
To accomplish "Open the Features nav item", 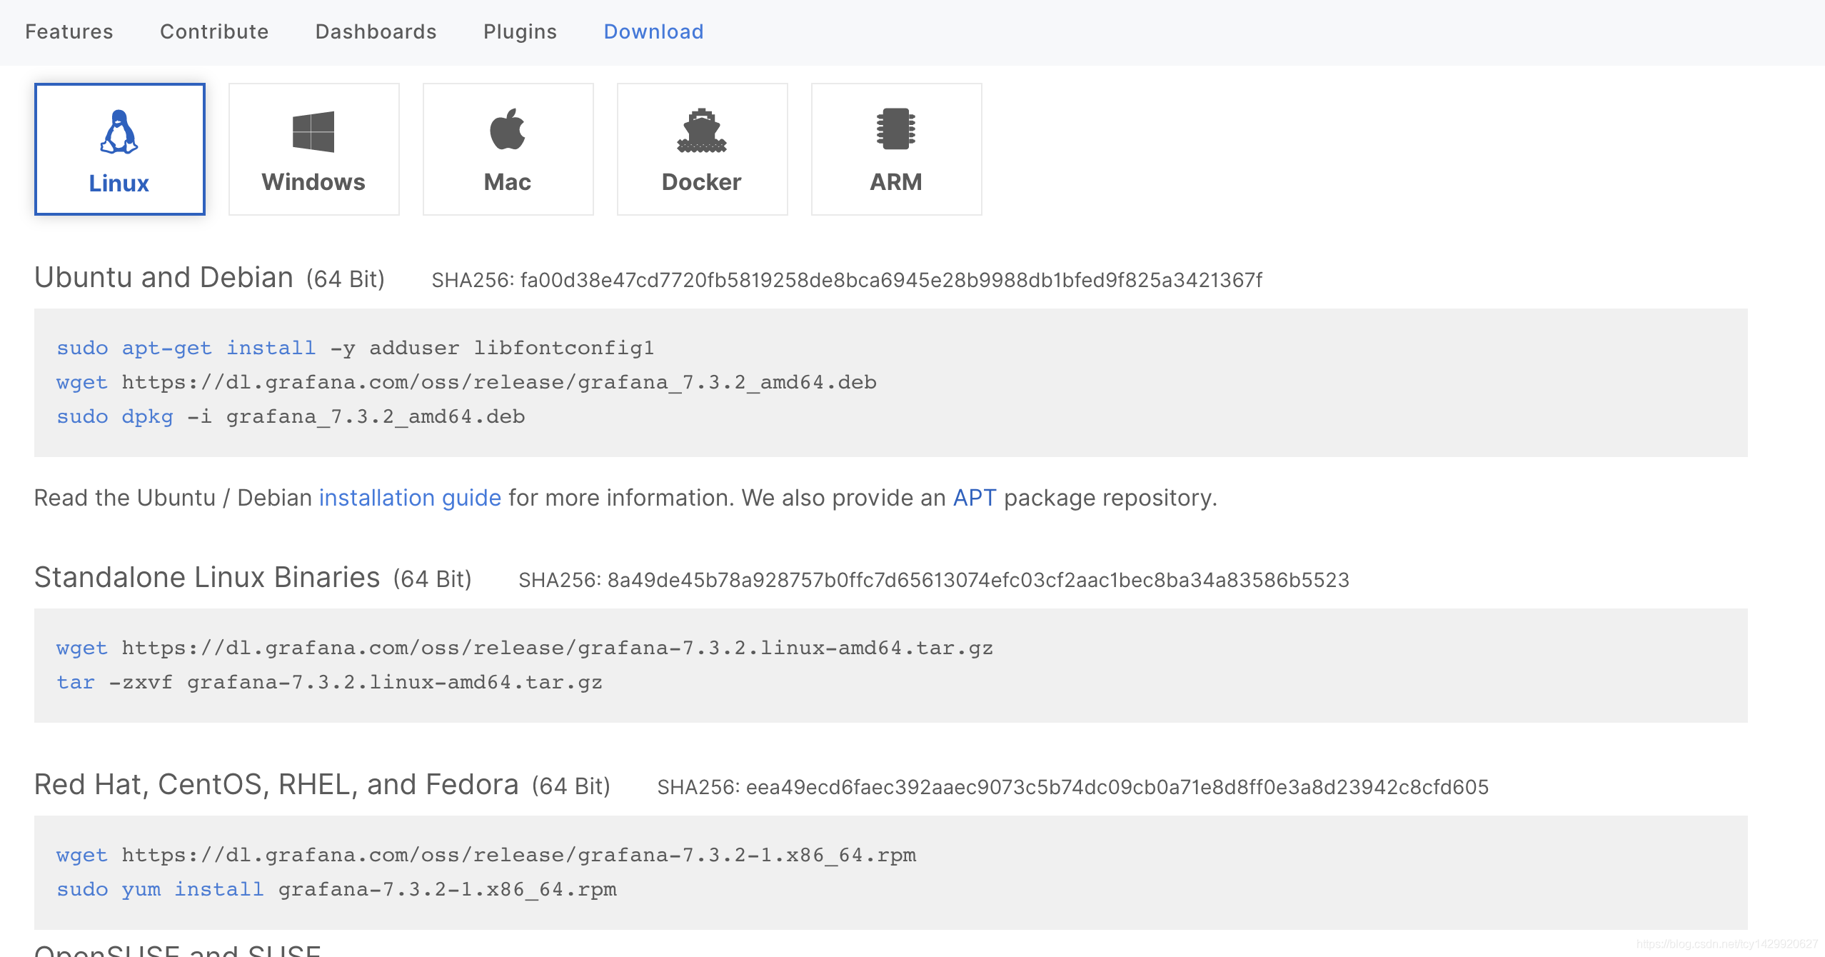I will (69, 31).
